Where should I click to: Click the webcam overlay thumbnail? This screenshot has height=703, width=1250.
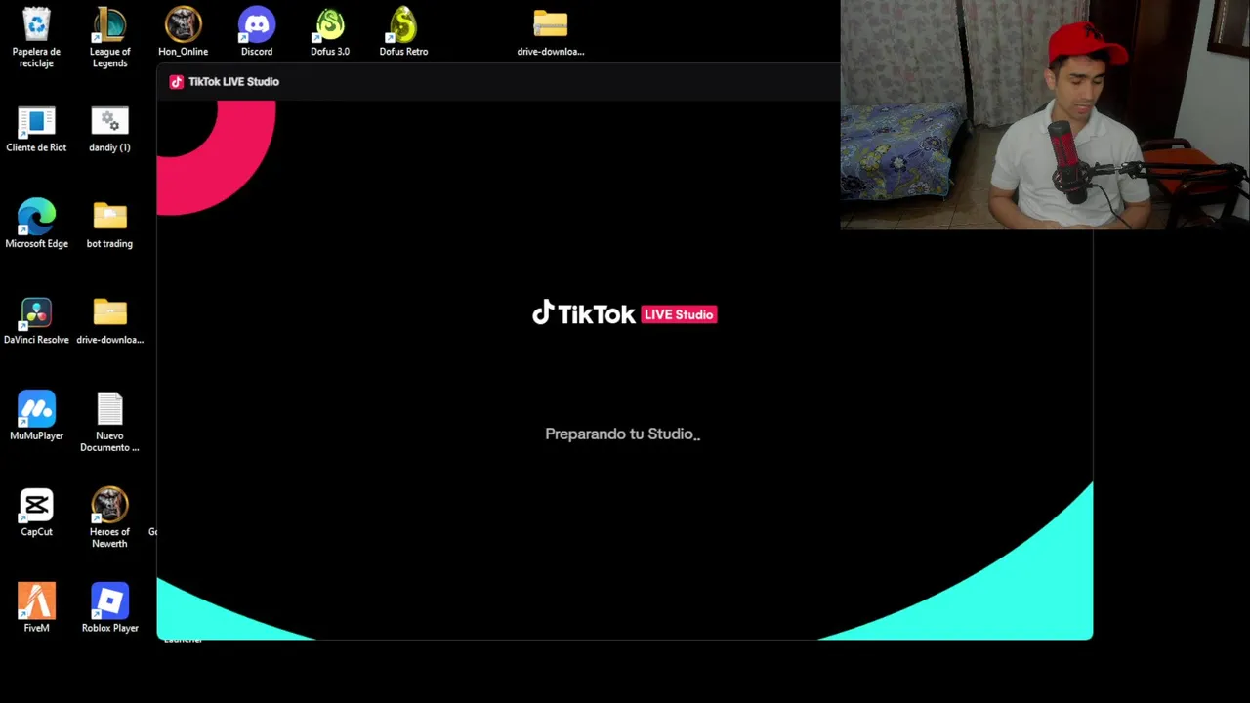1045,115
